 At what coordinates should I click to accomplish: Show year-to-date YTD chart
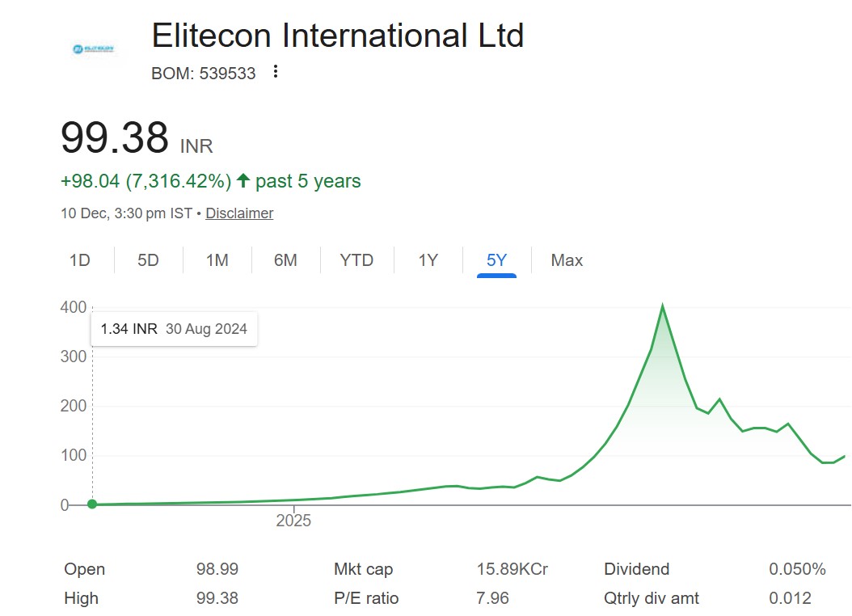click(356, 260)
